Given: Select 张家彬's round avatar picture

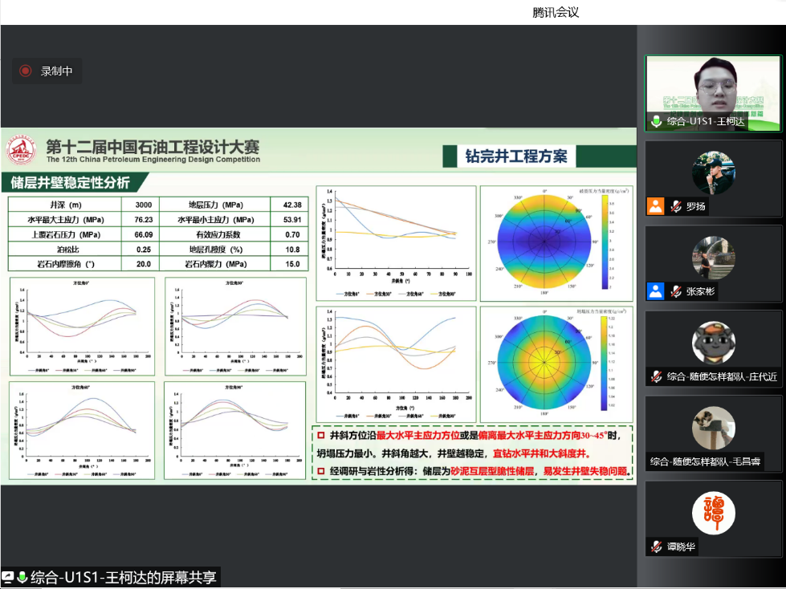Looking at the screenshot, I should pos(714,258).
